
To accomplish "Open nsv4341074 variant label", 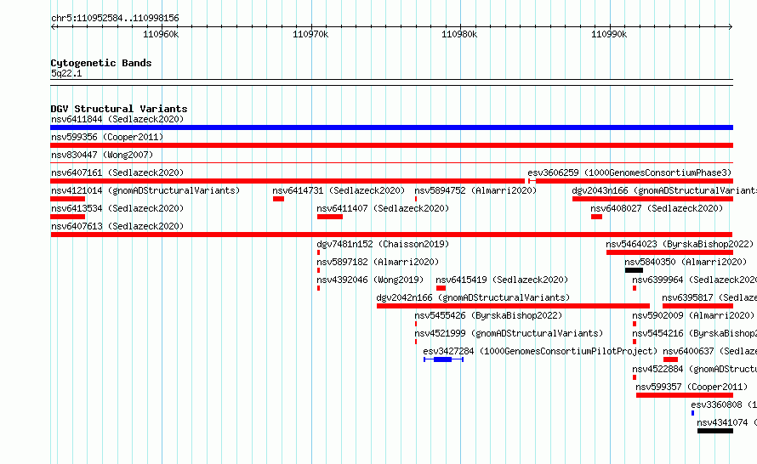I will pyautogui.click(x=726, y=422).
